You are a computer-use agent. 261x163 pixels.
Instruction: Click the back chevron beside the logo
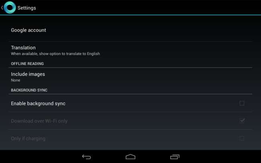[x=2, y=8]
